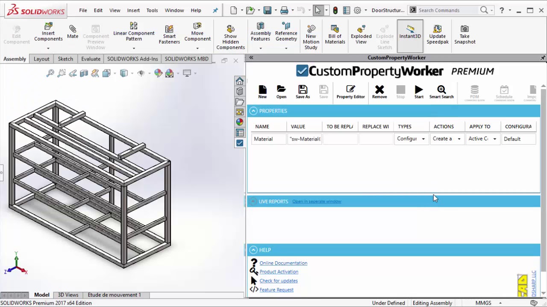The height and width of the screenshot is (307, 547).
Task: Click Start in CustomPropertyWorker toolbar
Action: [419, 92]
